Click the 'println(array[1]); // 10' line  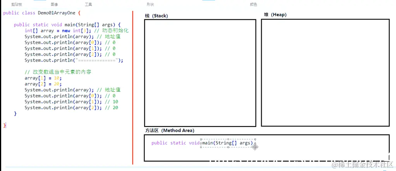tap(71, 102)
